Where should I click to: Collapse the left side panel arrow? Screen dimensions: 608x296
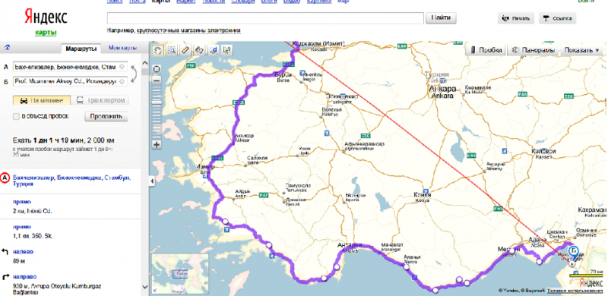coord(152,181)
